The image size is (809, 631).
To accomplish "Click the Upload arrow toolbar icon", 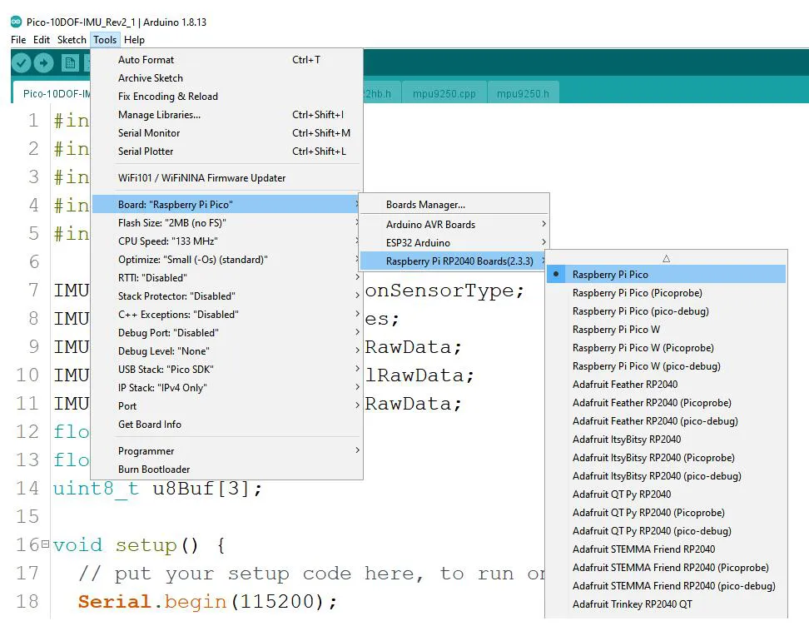I will coord(43,63).
